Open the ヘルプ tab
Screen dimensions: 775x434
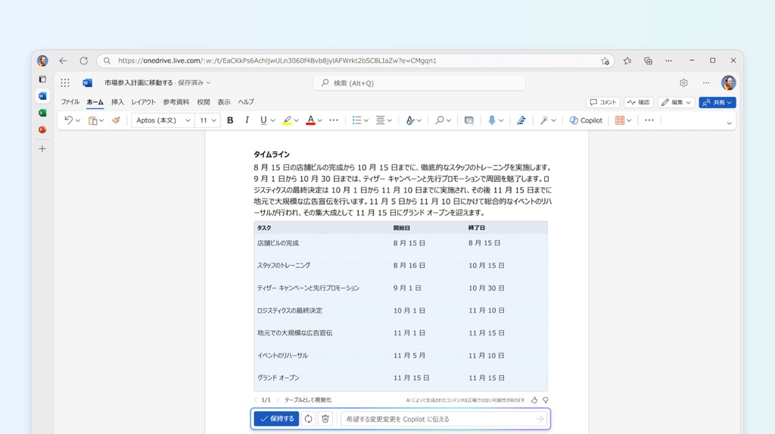pos(246,102)
